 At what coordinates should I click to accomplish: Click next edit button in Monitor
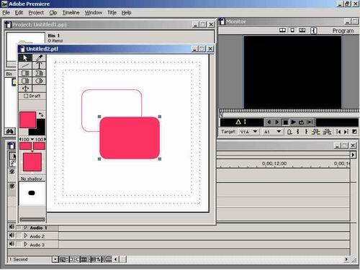[x=346, y=132]
